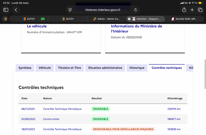Screen dimensions: 206x135
Task: Switch to Société SARL browser tab
Action: tap(185, 19)
